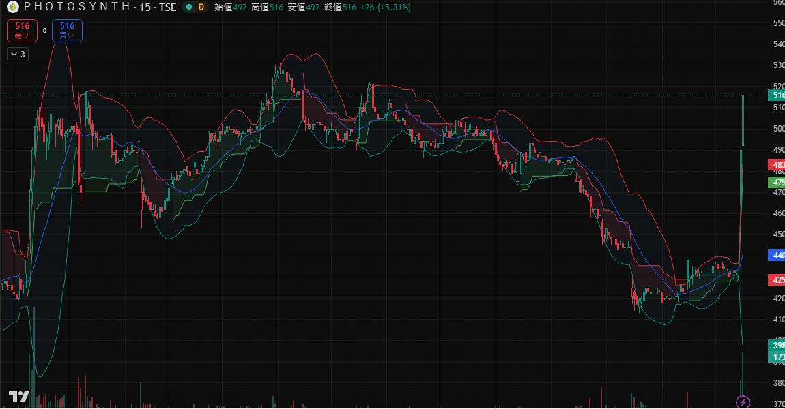
Task: Collapse the indicator legend showing 3
Action: click(18, 54)
